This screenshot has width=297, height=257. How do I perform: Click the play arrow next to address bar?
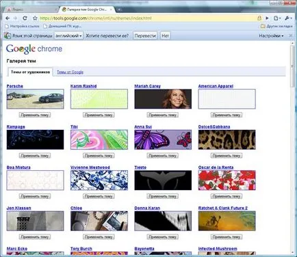click(267, 18)
